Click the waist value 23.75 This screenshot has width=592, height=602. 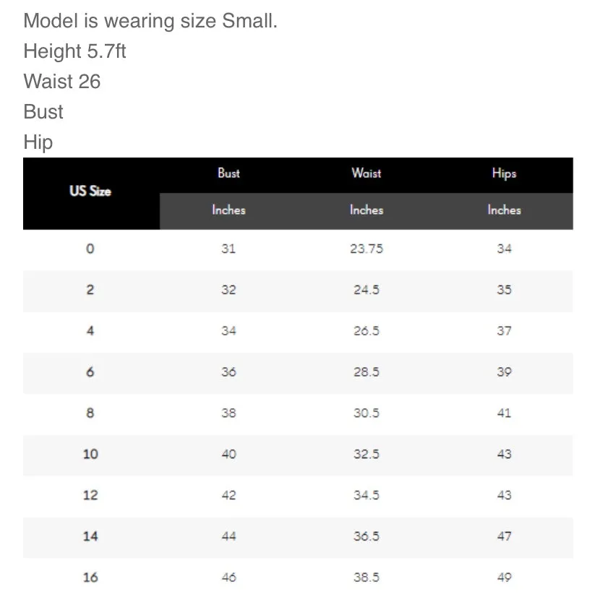point(366,249)
